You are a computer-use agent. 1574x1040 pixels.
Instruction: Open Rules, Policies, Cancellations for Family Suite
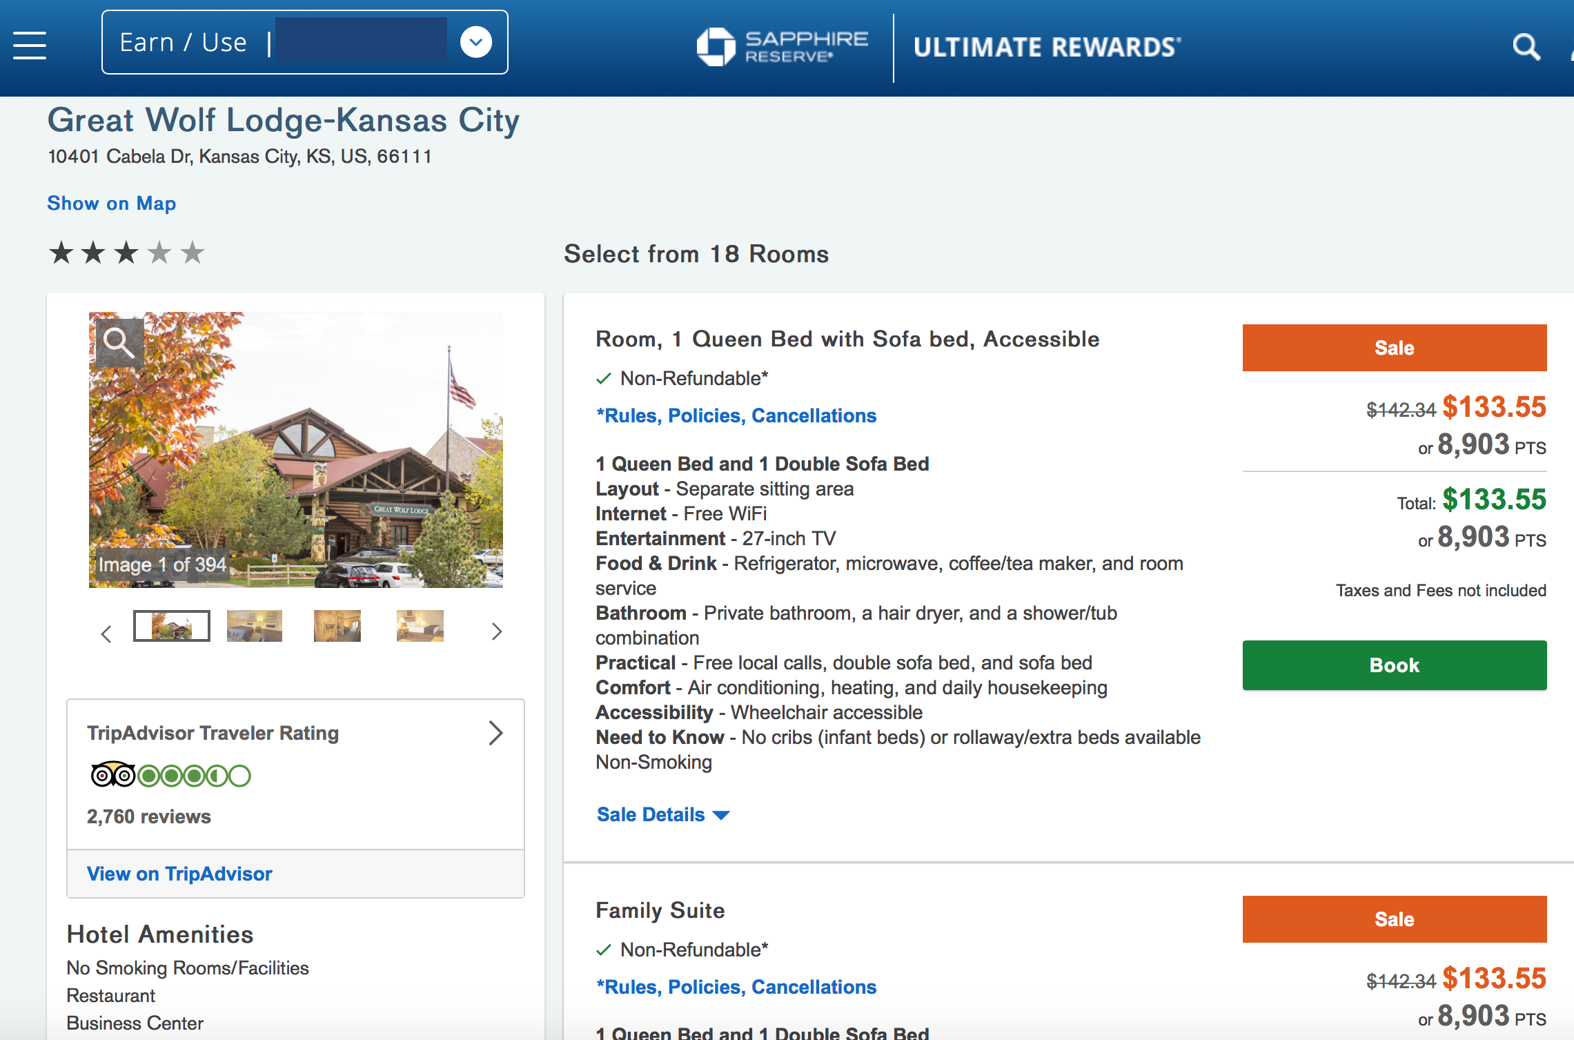[x=736, y=987]
